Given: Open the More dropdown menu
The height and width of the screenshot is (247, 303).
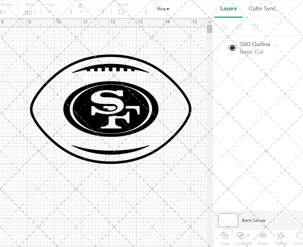Looking at the screenshot, I should pyautogui.click(x=163, y=9).
